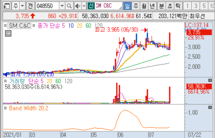215x138 pixels.
Task: Open the data grid table icon
Action: click(x=8, y=34)
